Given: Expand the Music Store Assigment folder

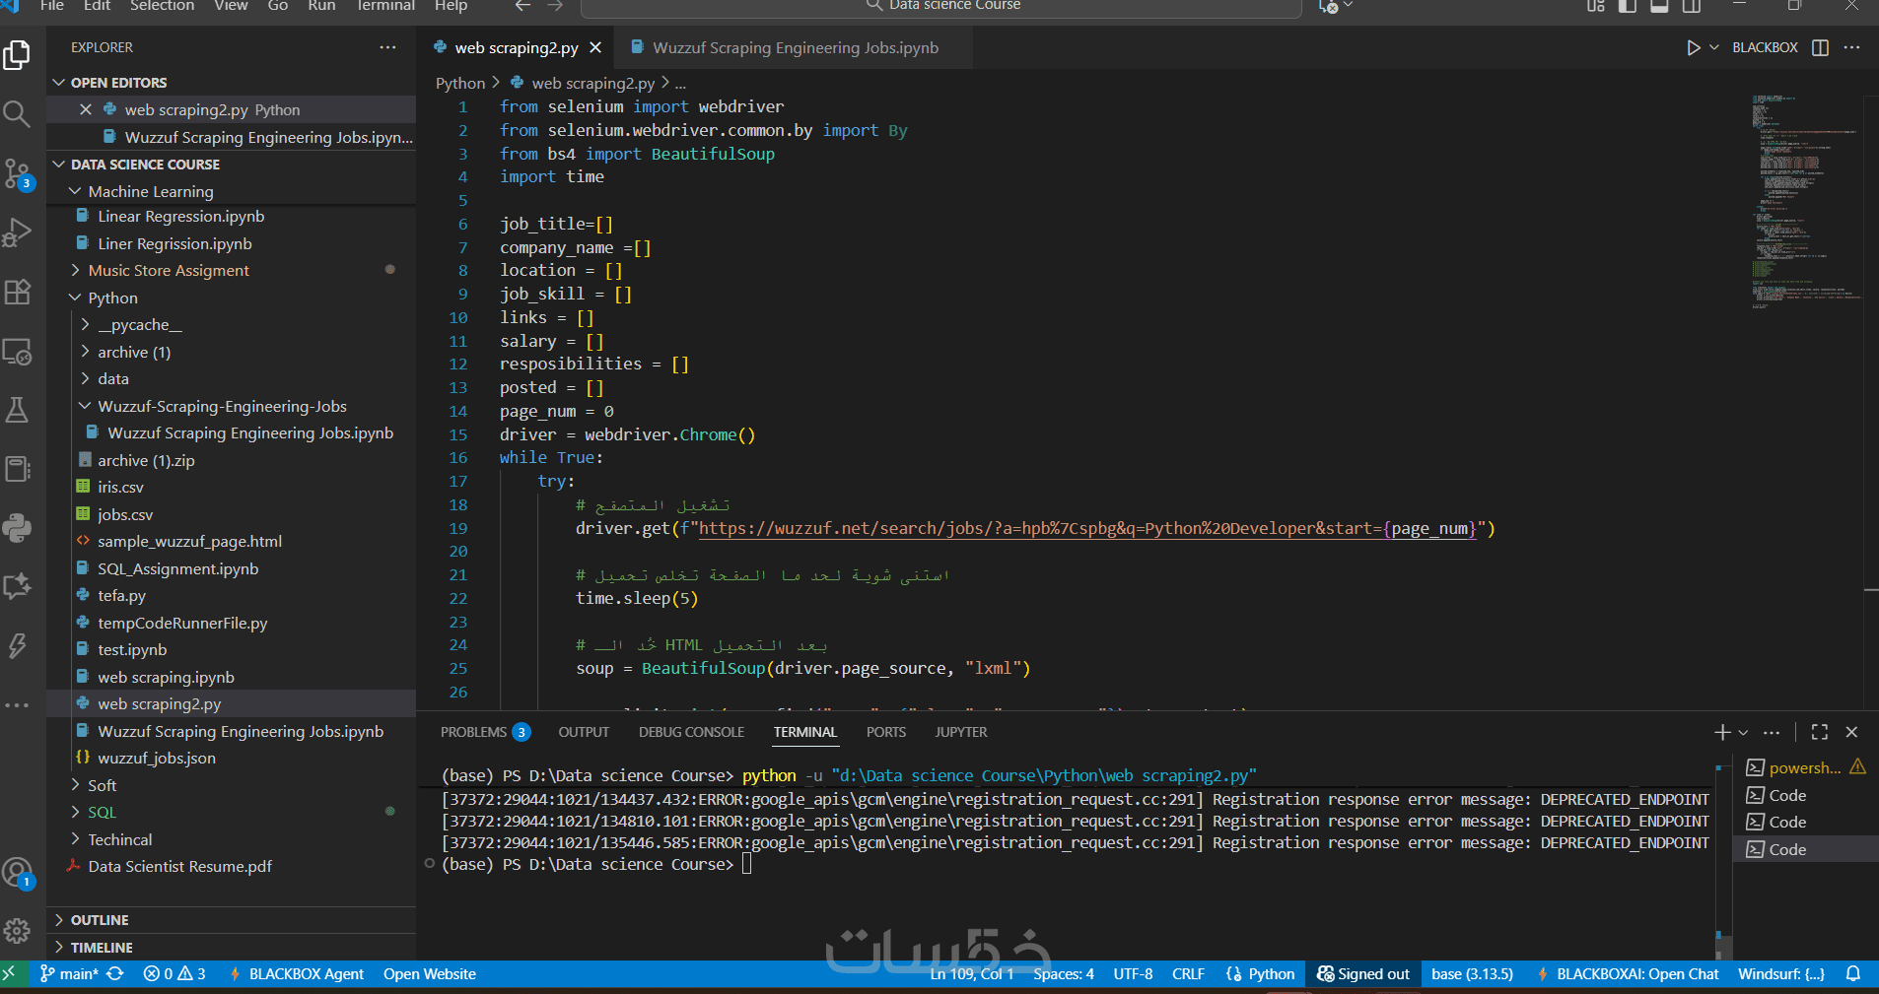Looking at the screenshot, I should [168, 270].
